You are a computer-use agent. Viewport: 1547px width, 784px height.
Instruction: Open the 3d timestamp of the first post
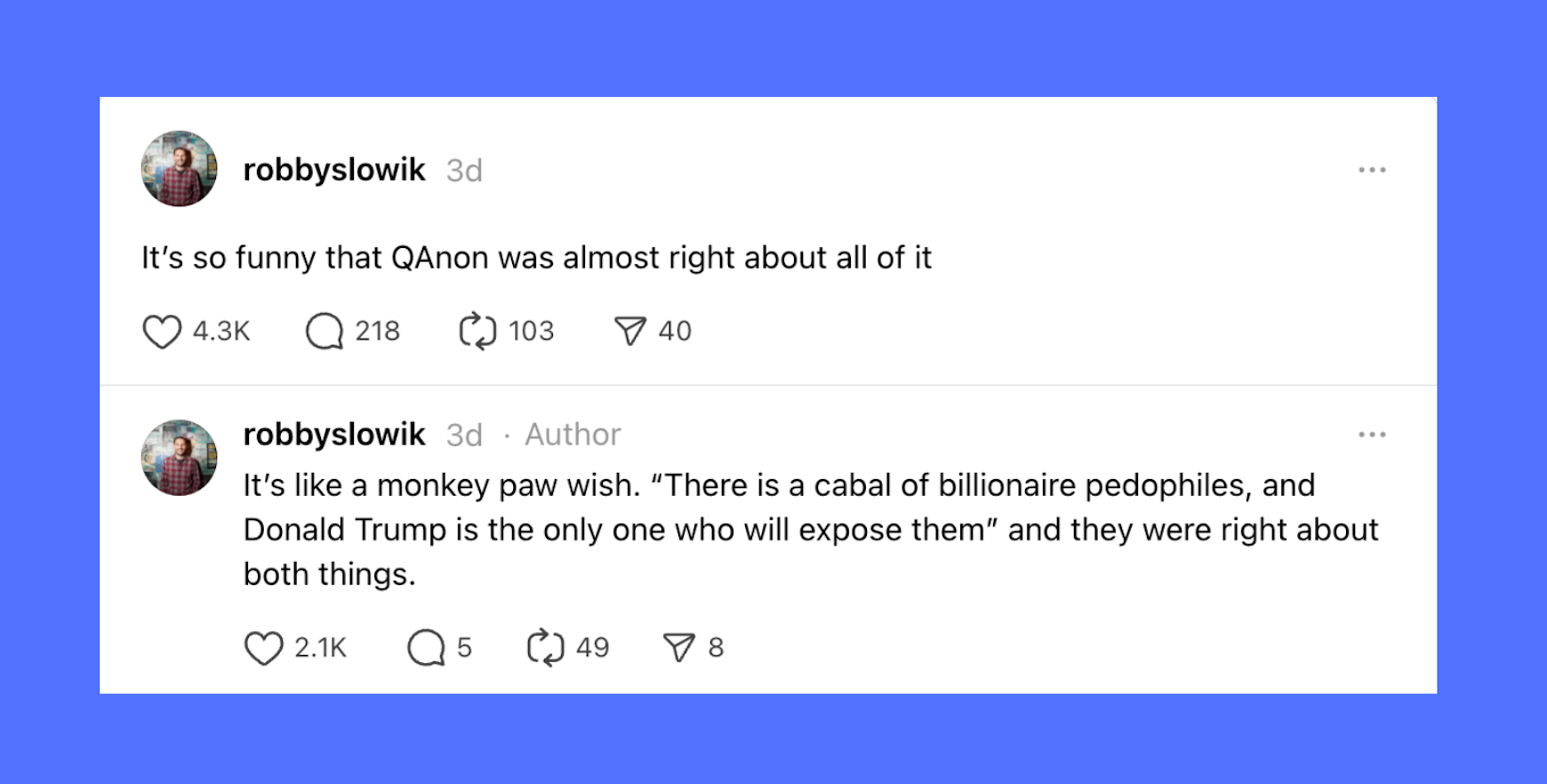(x=463, y=169)
